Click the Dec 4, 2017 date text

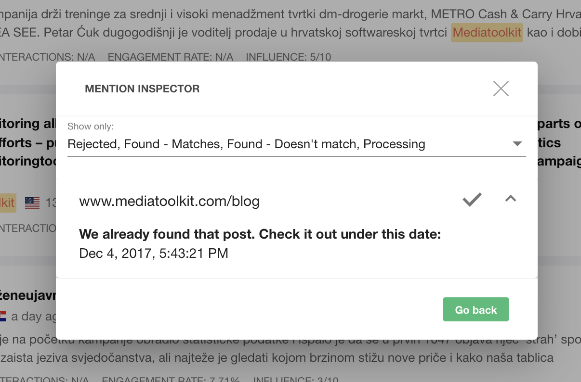pos(153,253)
